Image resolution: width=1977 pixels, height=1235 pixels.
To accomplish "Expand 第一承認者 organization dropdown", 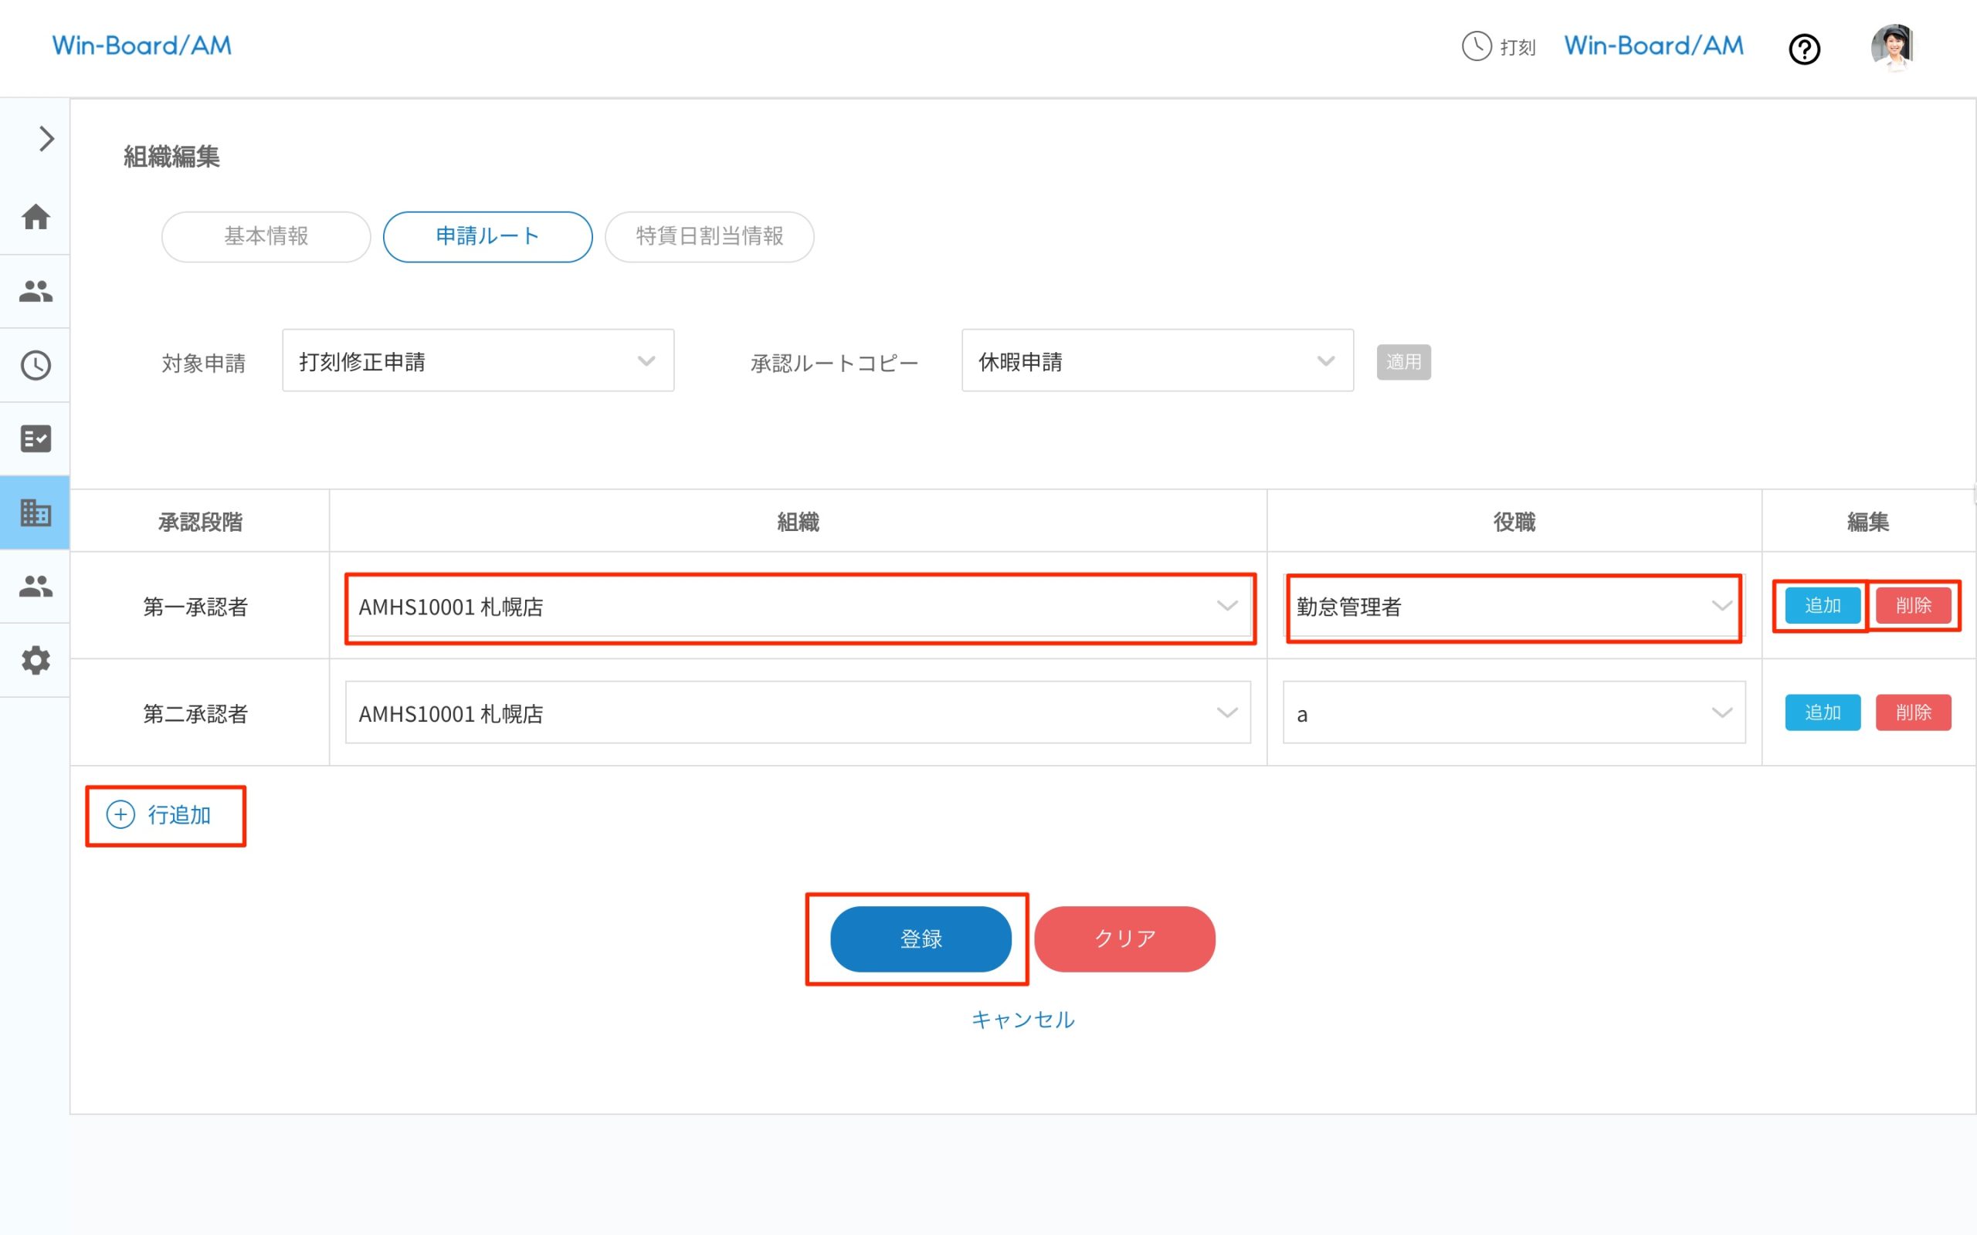I will [x=799, y=607].
